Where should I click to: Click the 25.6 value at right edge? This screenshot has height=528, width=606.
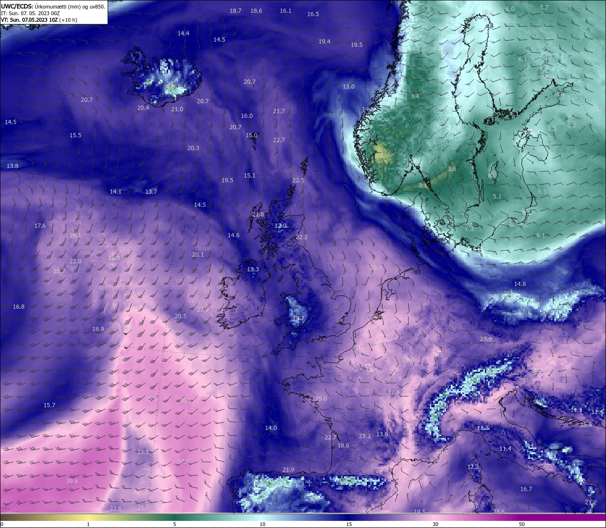coord(586,425)
